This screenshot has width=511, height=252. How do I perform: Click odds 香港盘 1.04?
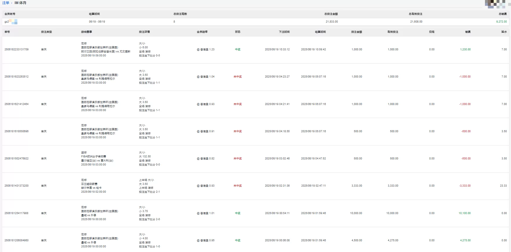pos(206,77)
